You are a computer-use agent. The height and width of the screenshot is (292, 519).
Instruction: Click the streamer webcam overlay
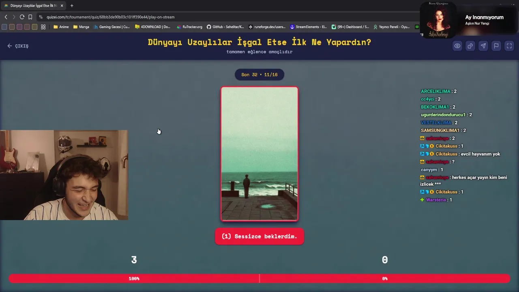tap(64, 175)
